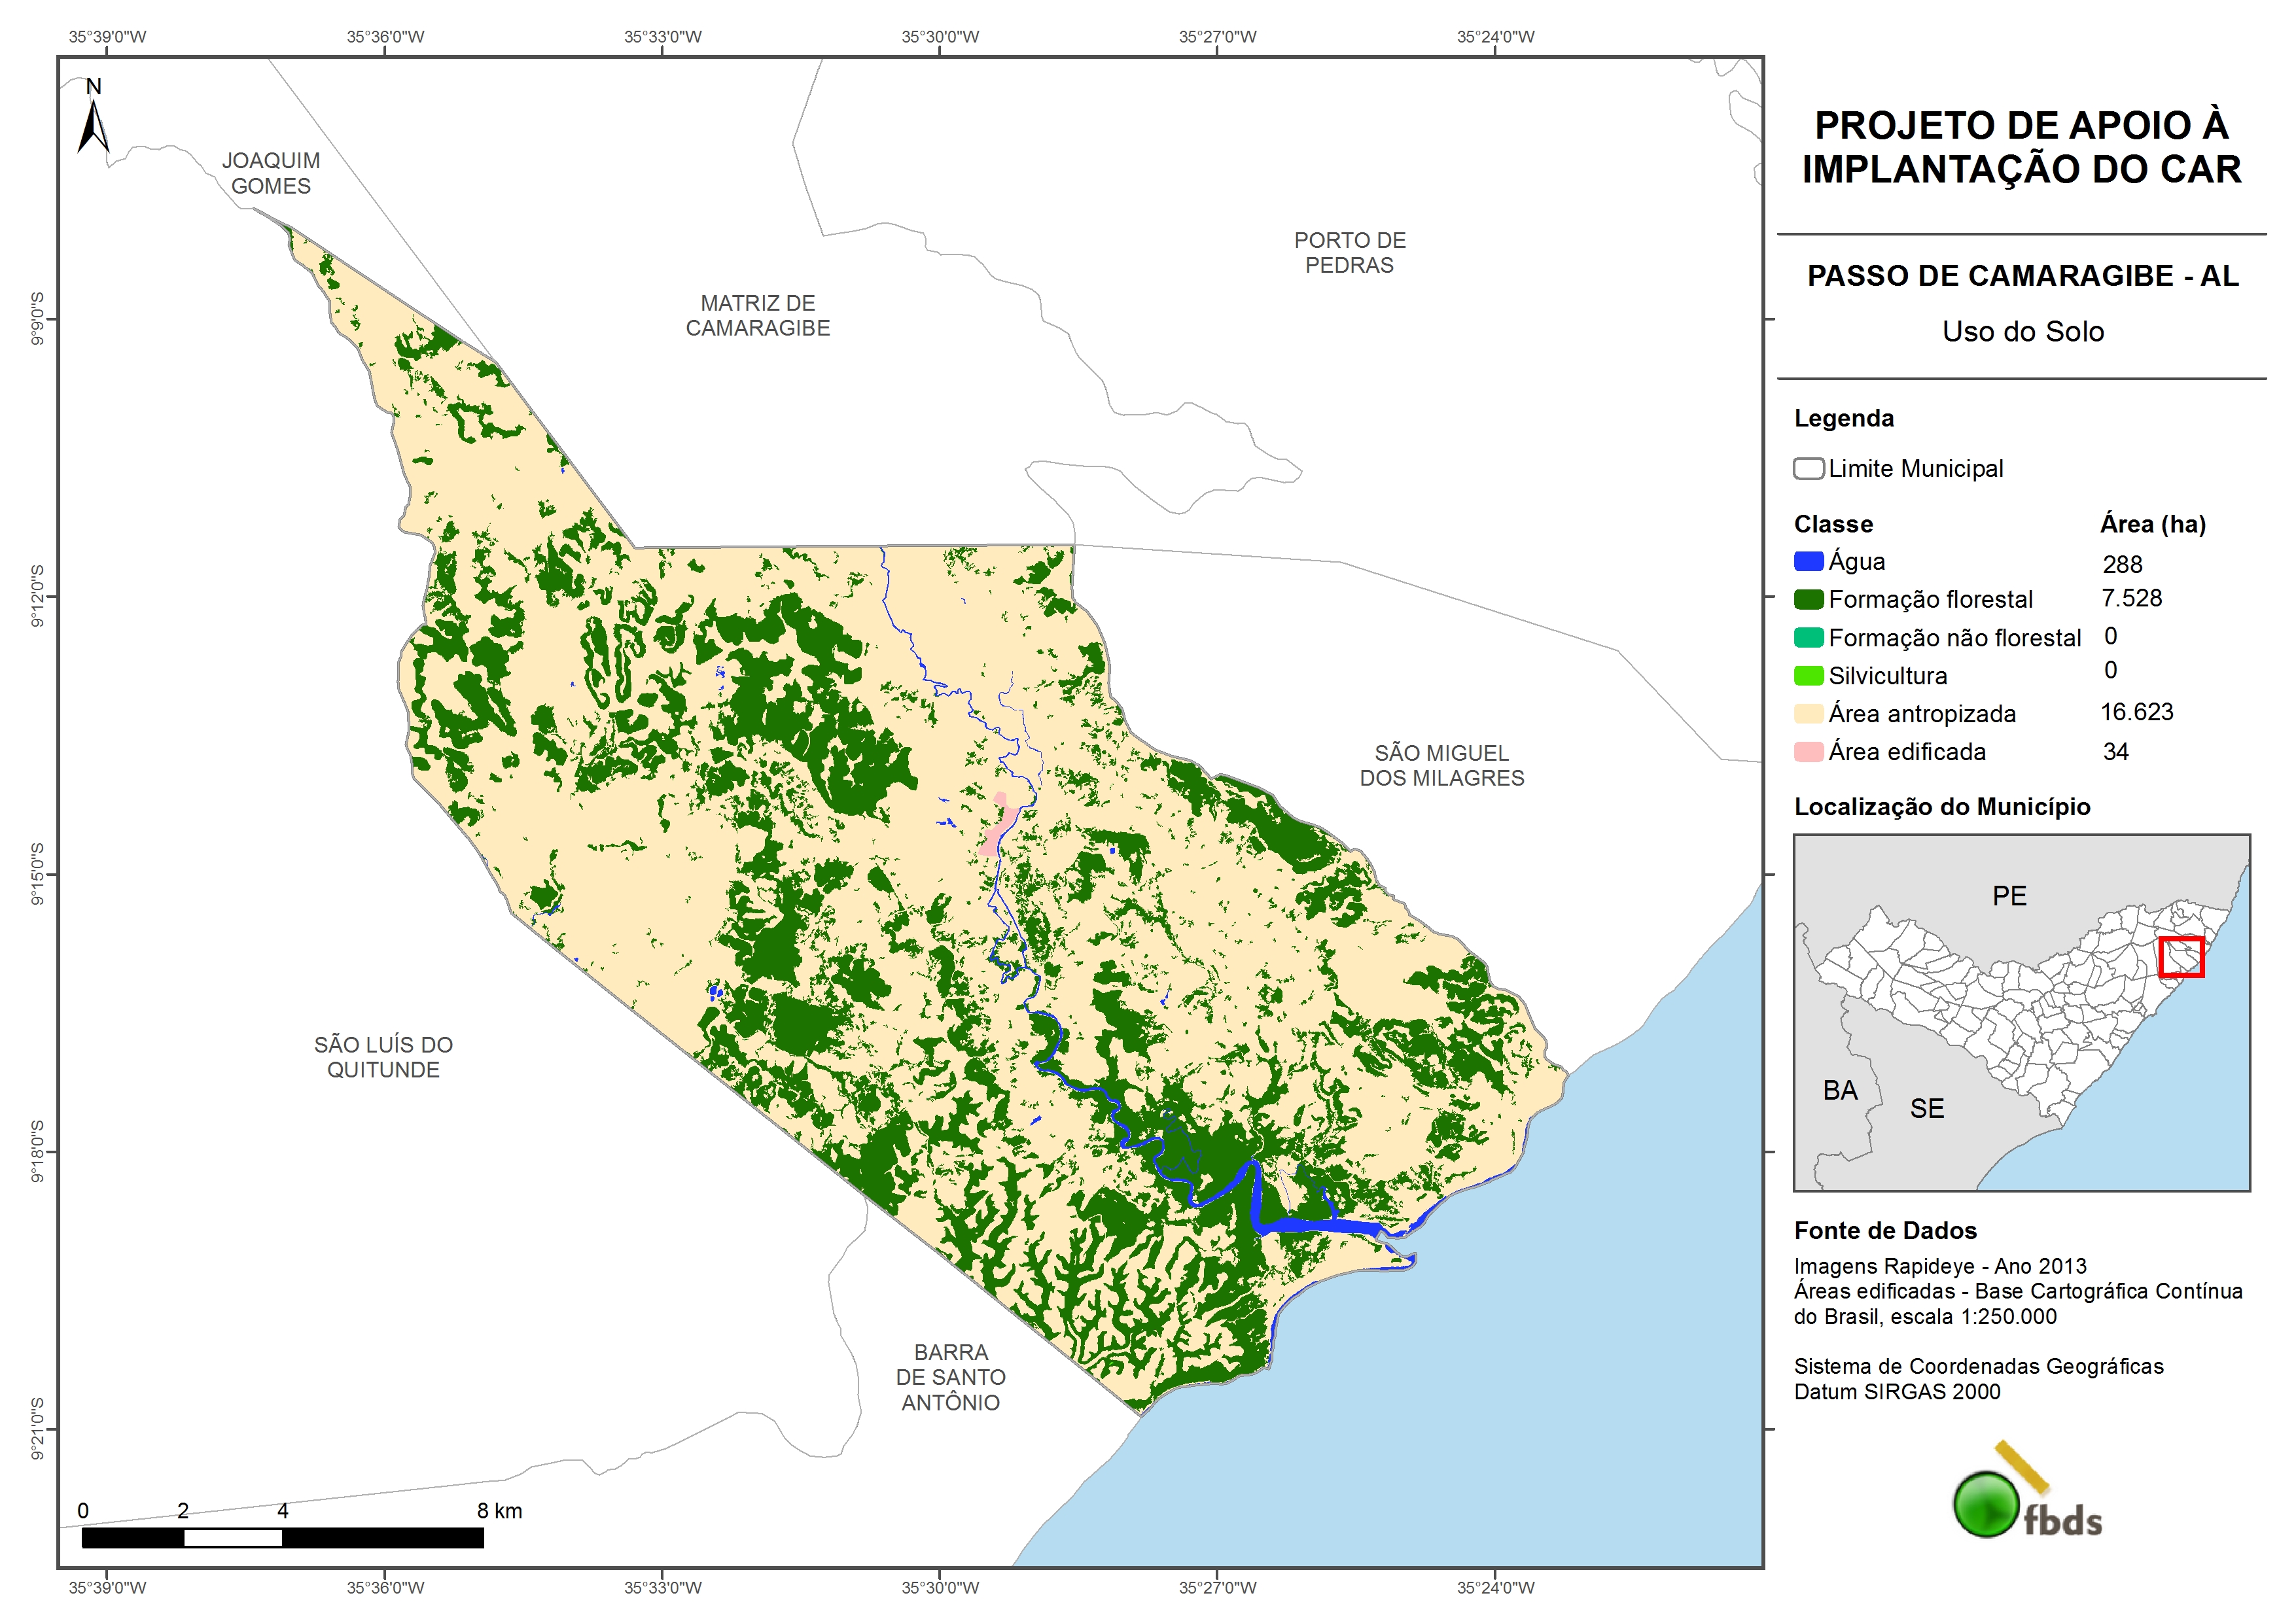
Task: Click the Silvicultura light green swatch
Action: point(1808,676)
